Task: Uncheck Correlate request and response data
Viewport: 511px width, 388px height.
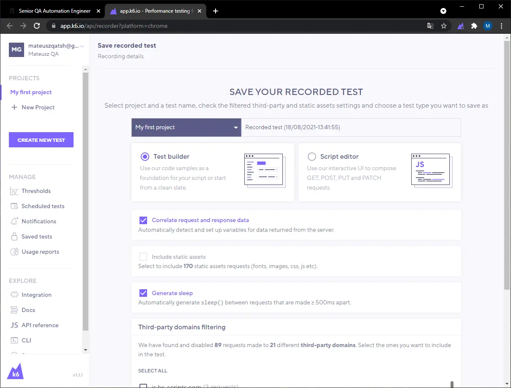Action: click(143, 220)
